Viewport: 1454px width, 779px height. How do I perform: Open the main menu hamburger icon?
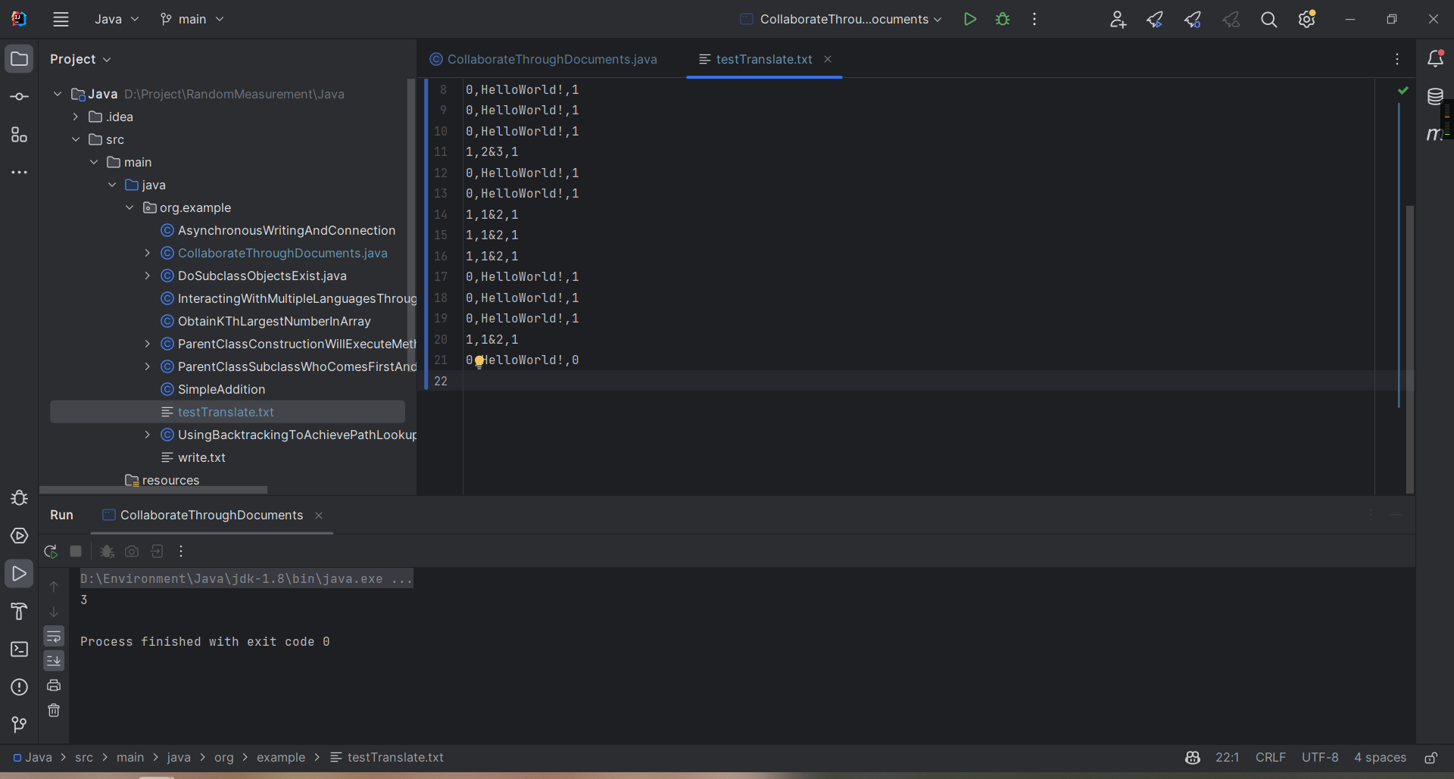pos(61,20)
